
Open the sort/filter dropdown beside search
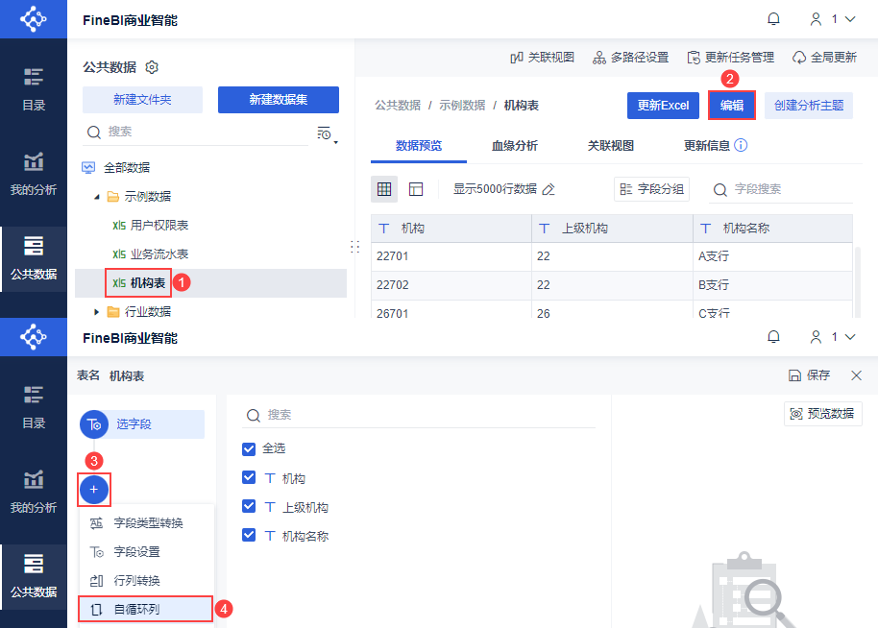tap(327, 133)
